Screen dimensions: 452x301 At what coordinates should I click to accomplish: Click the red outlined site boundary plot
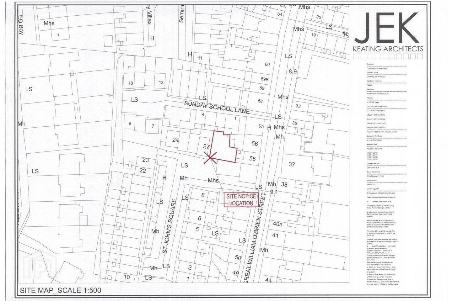(x=224, y=147)
